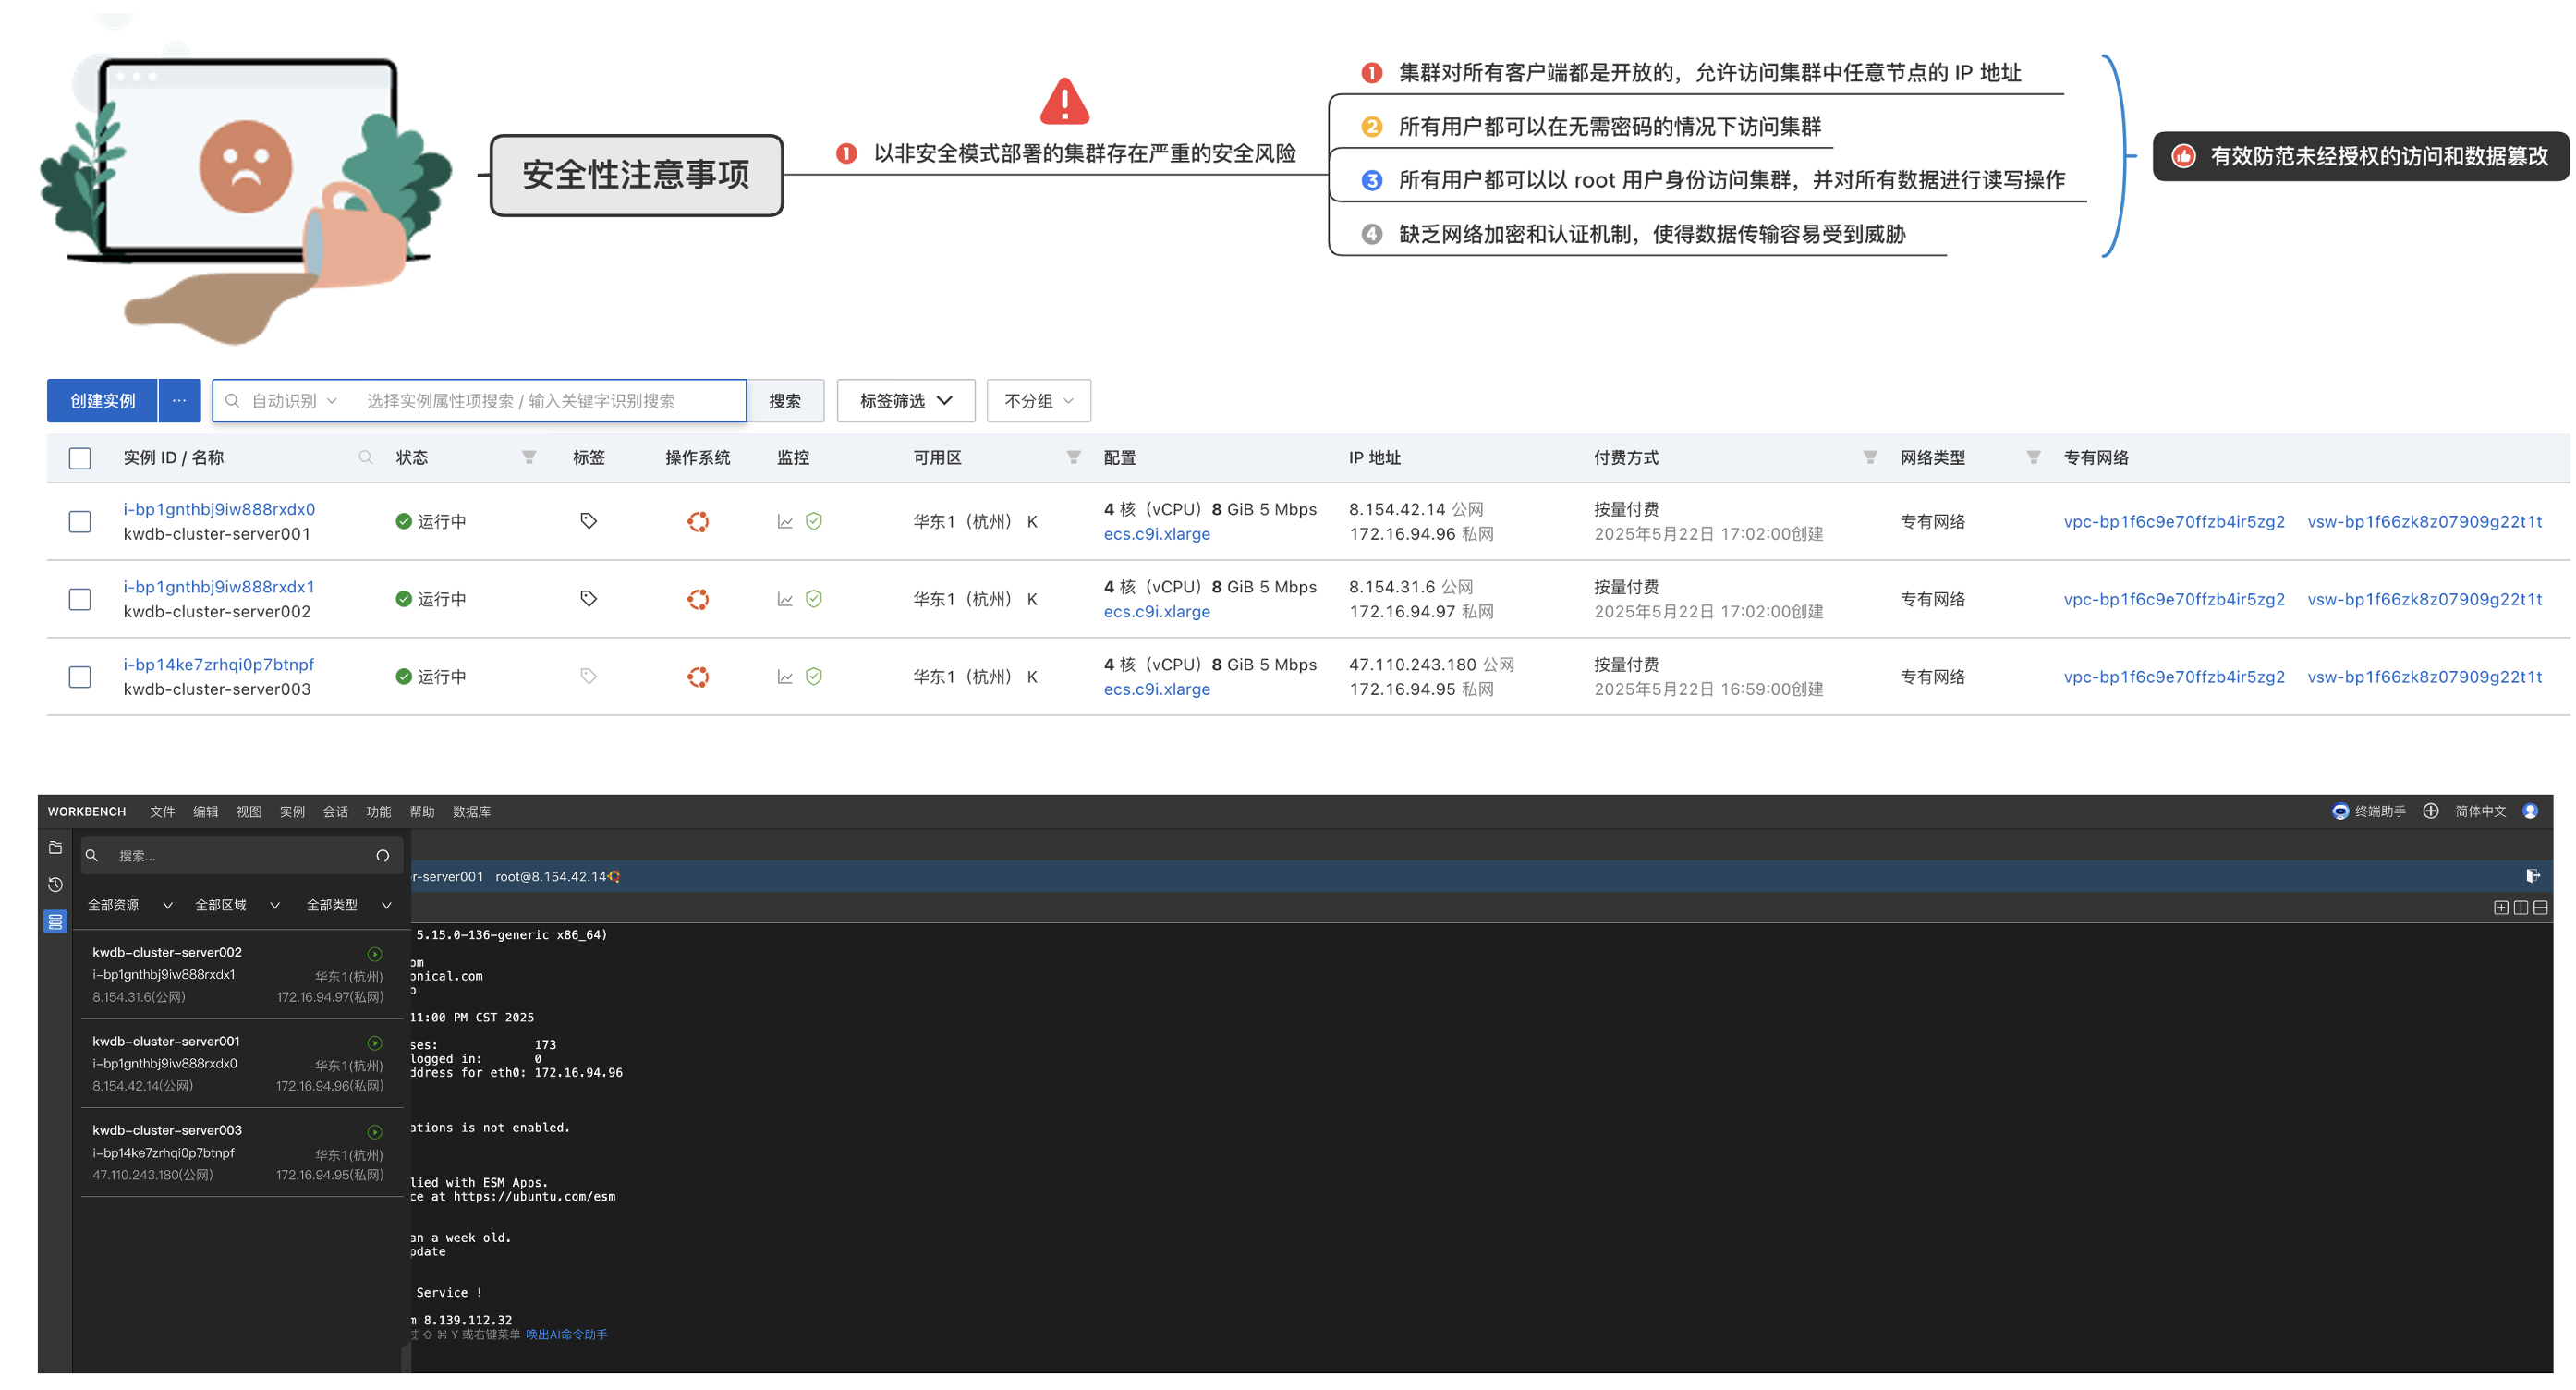Click the tag icon for kwdb-cluster-server001

pos(588,521)
